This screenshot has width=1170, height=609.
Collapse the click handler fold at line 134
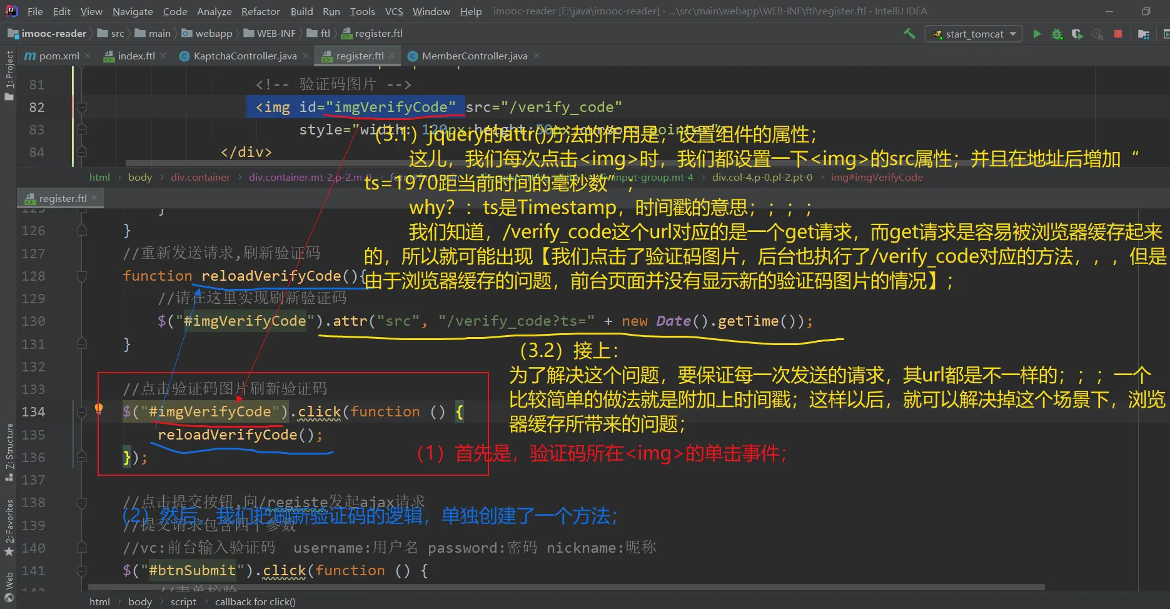pos(81,411)
